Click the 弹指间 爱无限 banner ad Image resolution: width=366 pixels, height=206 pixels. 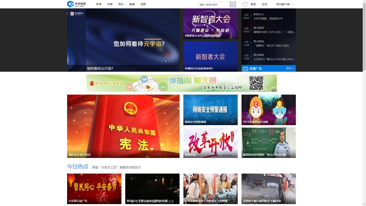tap(181, 83)
